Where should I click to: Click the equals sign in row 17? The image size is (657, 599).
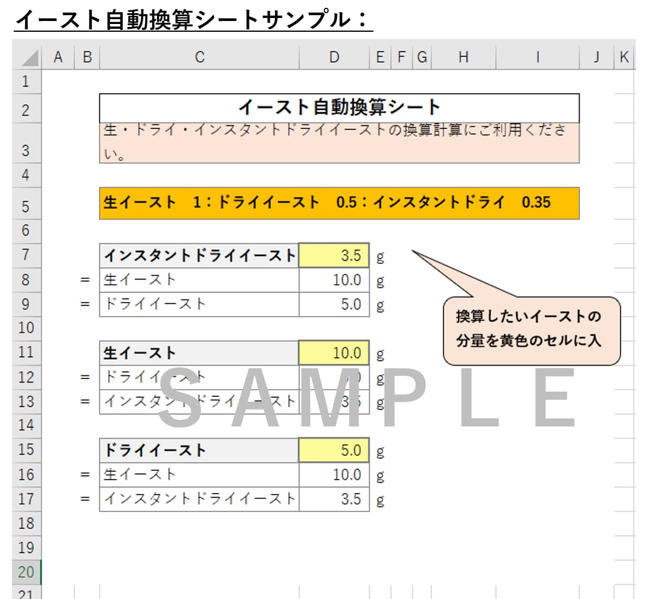[85, 499]
